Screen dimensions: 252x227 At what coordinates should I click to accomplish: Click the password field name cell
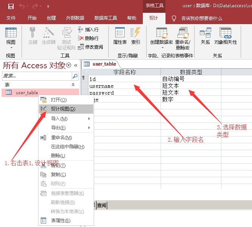pyautogui.click(x=124, y=92)
